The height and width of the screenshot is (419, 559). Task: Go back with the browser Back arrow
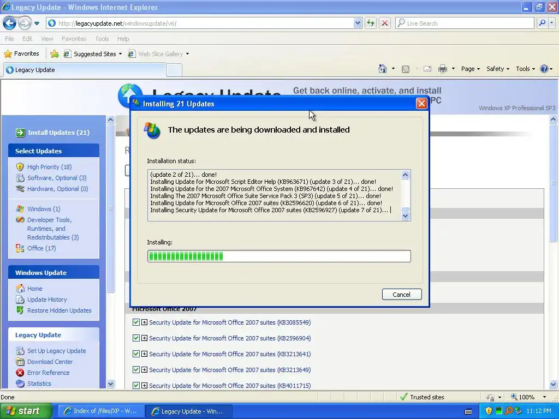(9, 23)
